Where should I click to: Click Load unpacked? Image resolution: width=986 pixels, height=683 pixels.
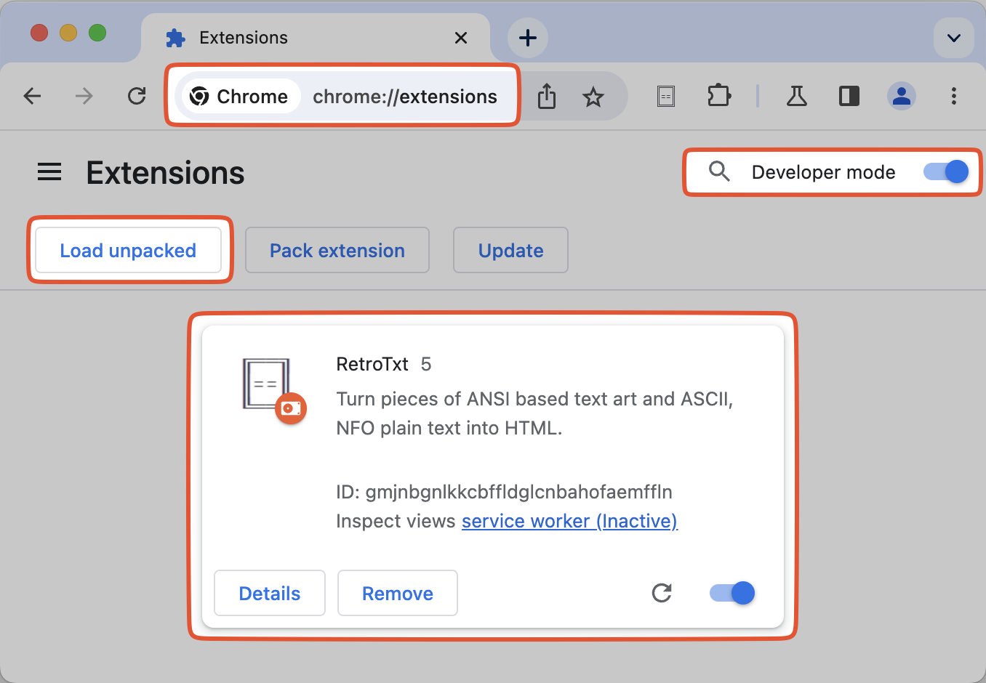pyautogui.click(x=128, y=250)
